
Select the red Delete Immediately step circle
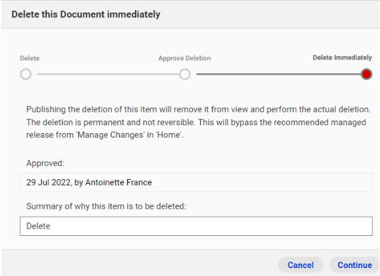point(366,74)
